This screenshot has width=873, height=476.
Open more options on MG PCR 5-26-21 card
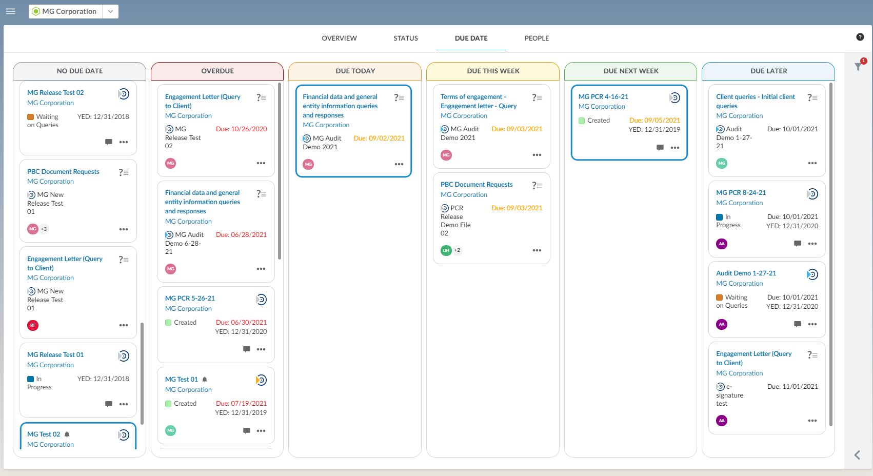[261, 349]
